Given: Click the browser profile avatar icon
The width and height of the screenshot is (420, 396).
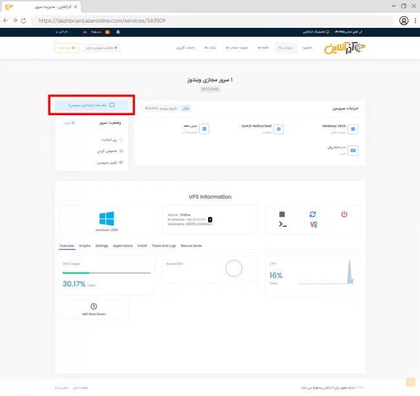Looking at the screenshot, I should coord(404,21).
